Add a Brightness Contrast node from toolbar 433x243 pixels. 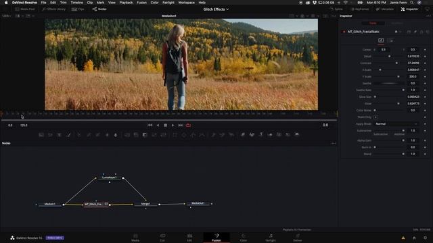coord(107,135)
